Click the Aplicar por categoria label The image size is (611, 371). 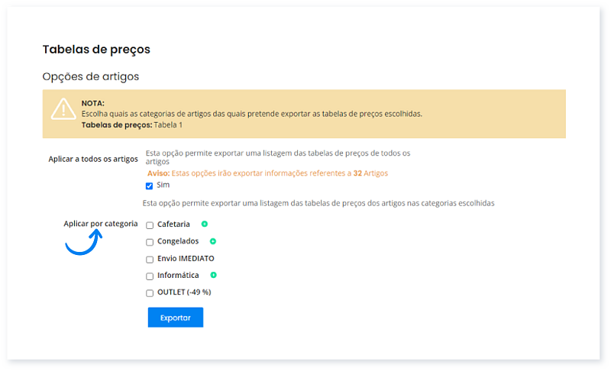click(100, 224)
